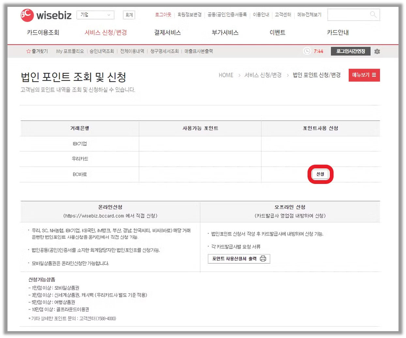This screenshot has height=338, width=406.
Task: Open the 이벤트 menu
Action: click(278, 33)
